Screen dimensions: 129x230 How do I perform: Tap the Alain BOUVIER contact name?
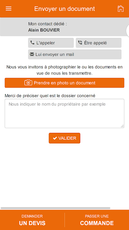click(x=44, y=30)
